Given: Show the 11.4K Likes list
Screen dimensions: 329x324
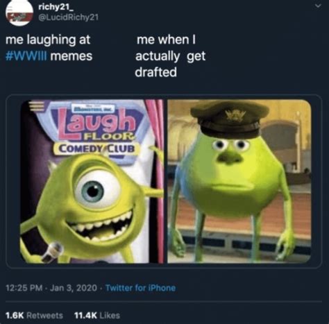Looking at the screenshot, I should tap(97, 316).
